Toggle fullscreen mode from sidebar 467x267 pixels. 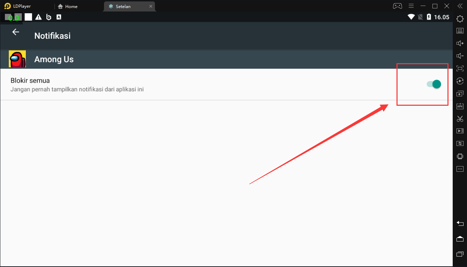(x=460, y=68)
